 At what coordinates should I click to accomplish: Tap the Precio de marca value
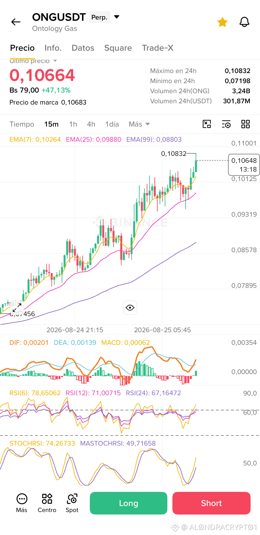74,102
